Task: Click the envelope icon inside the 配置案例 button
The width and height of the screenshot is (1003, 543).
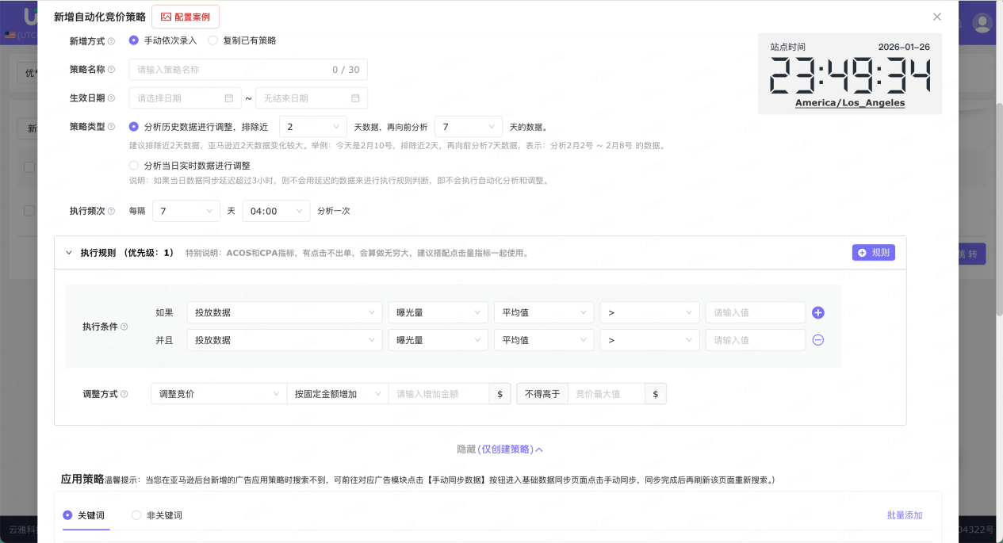Action: click(x=167, y=16)
